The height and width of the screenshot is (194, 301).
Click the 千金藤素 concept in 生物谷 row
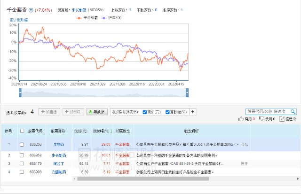coord(122,145)
